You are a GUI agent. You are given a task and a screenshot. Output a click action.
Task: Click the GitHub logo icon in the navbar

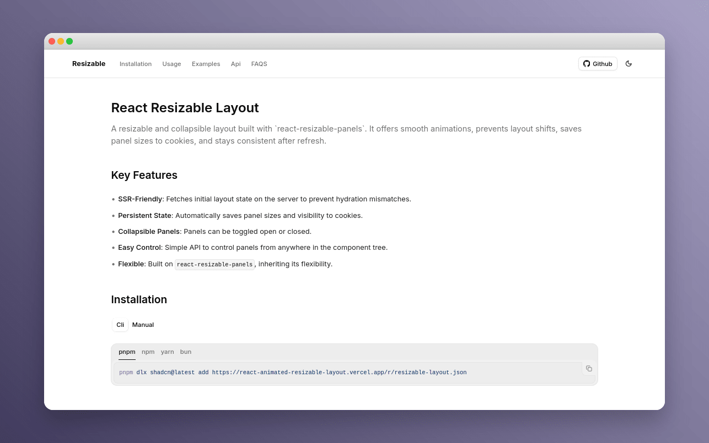pos(586,63)
